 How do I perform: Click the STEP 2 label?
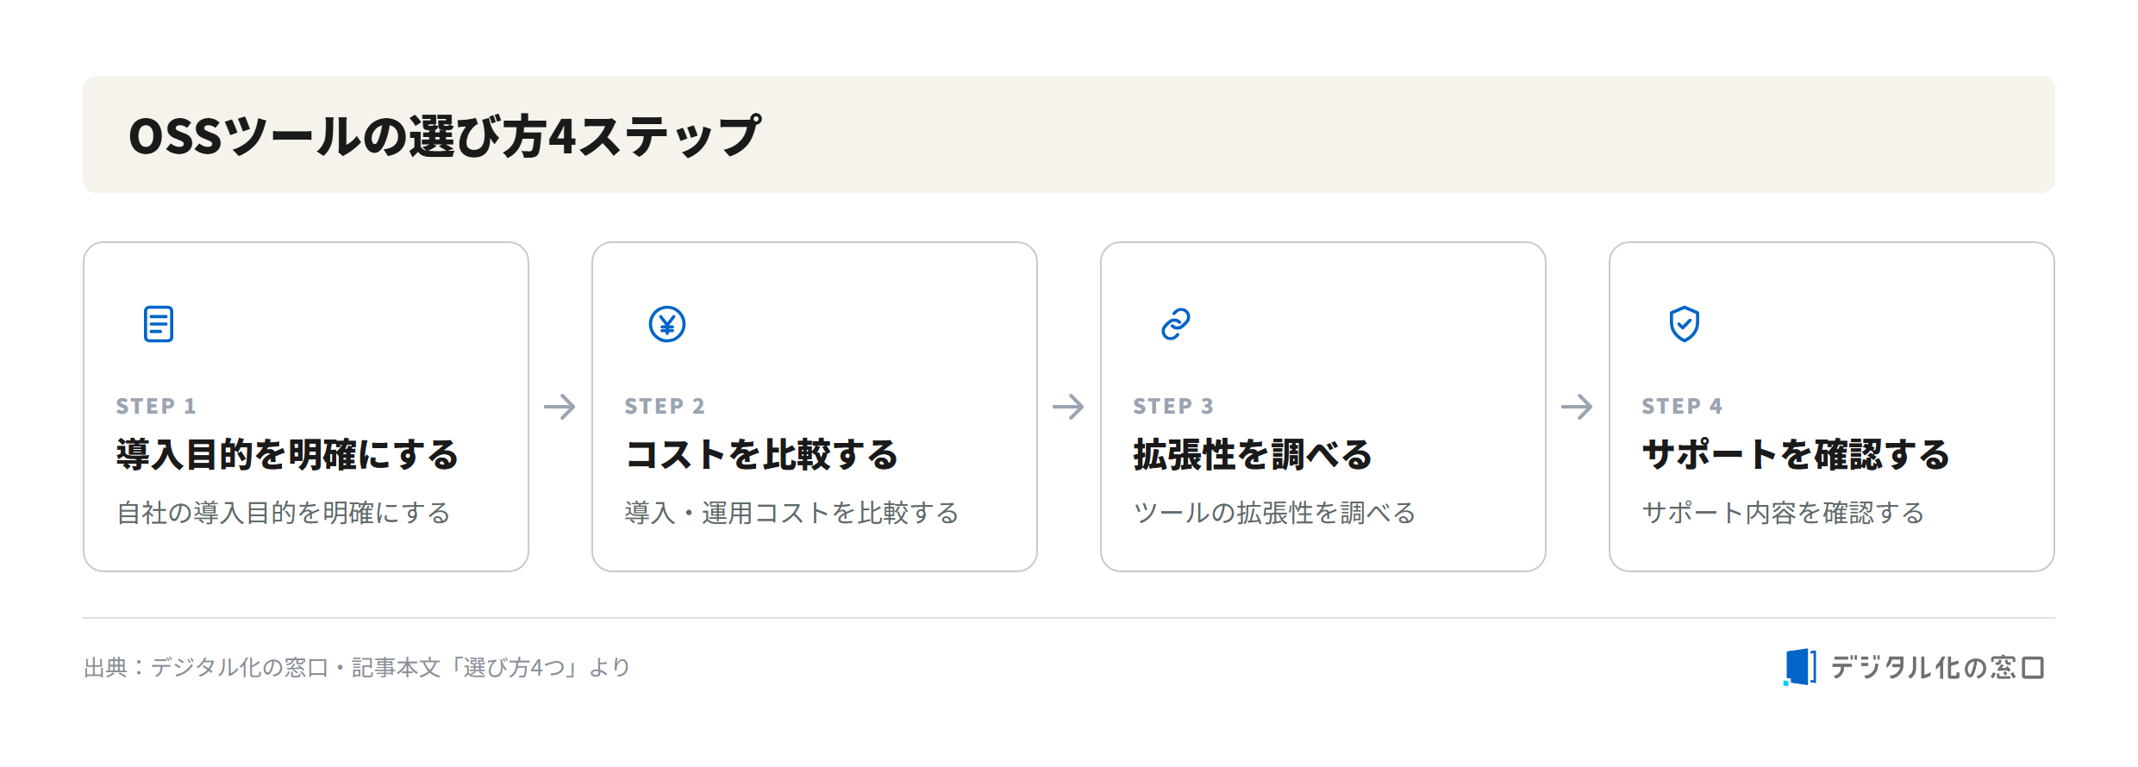point(665,406)
